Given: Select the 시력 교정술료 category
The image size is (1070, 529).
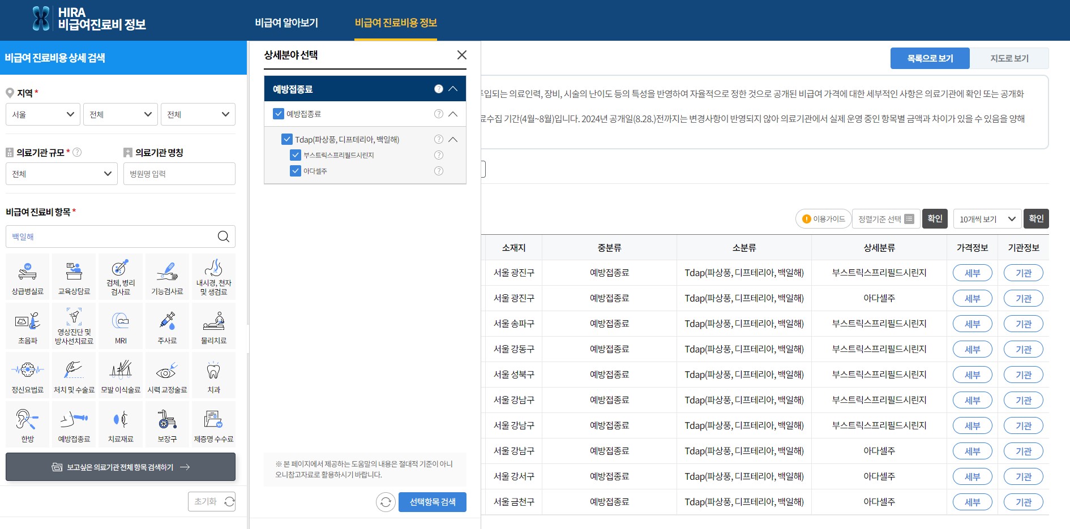Looking at the screenshot, I should [x=167, y=375].
